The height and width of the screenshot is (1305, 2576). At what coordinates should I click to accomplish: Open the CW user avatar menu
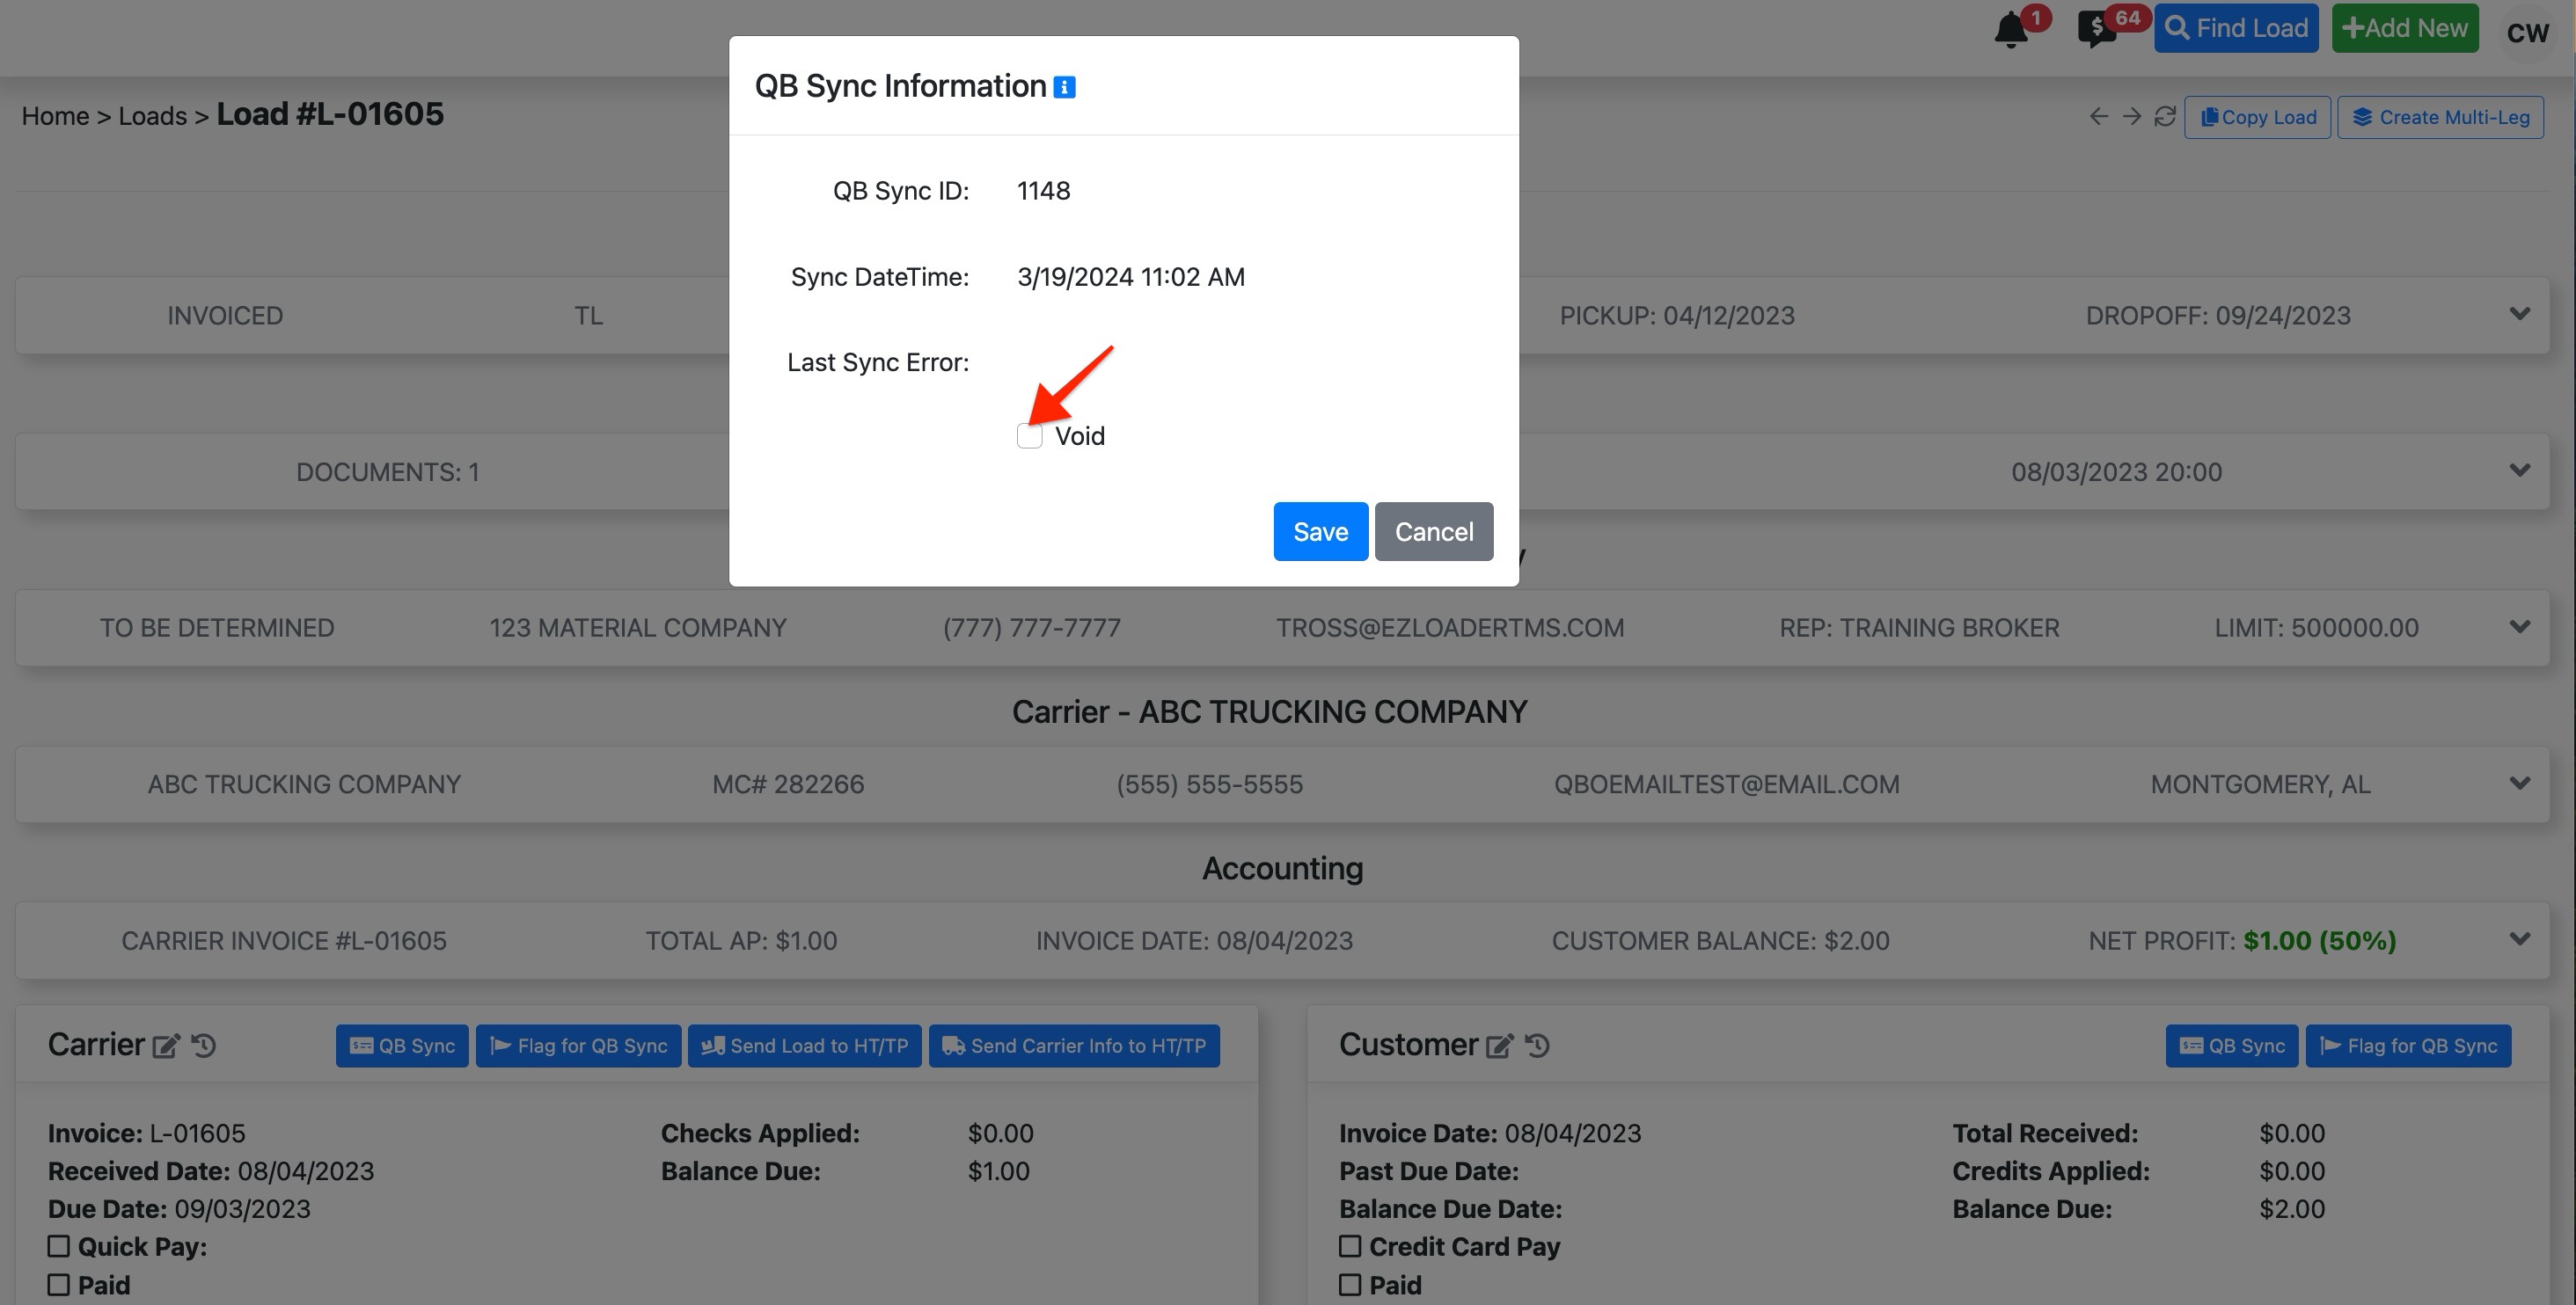point(2526,33)
